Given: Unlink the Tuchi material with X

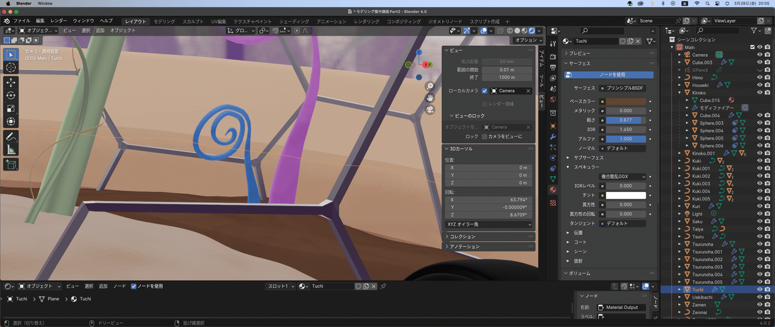Looking at the screenshot, I should pos(639,41).
